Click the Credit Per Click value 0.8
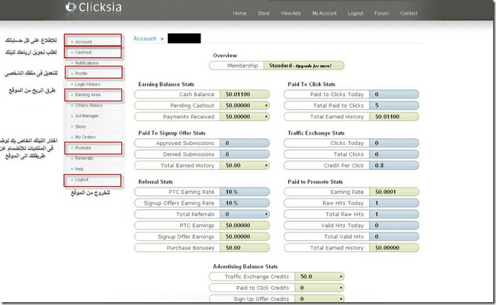The height and width of the screenshot is (305, 496). [x=379, y=166]
